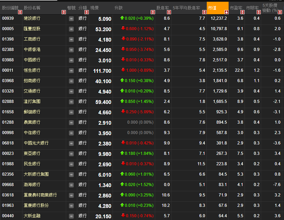Screen dimensions: 284x220
Task: Click the minus button for 大新銀行集團
Action: (x=71, y=175)
